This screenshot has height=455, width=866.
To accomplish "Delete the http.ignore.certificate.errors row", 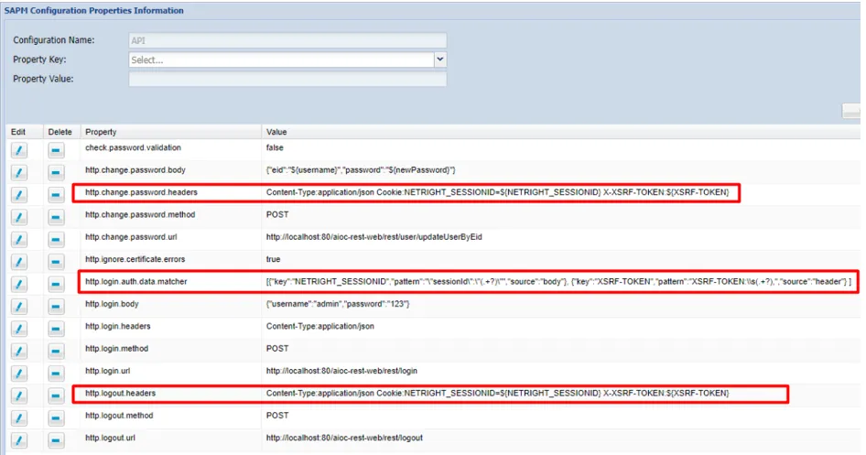I will pyautogui.click(x=56, y=262).
